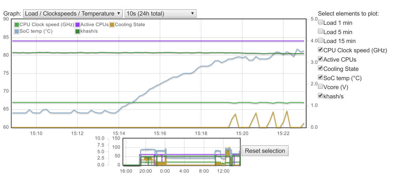Image resolution: width=397 pixels, height=180 pixels.
Task: Click purple Active CPUs legend swatch
Action: [x=77, y=25]
